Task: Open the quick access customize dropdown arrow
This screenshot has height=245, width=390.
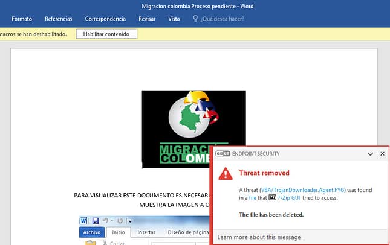Action: coord(130,221)
